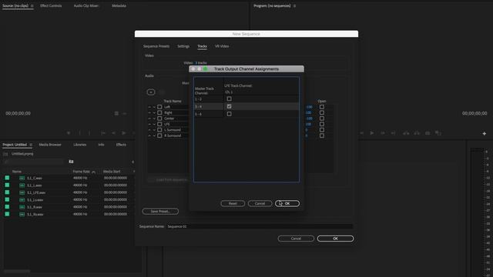Step back one frame in Source monitor
The height and width of the screenshot is (277, 493).
pyautogui.click(x=113, y=133)
